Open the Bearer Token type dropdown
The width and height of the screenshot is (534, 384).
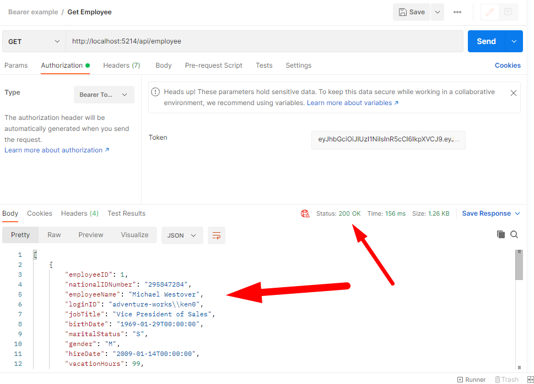pyautogui.click(x=104, y=95)
